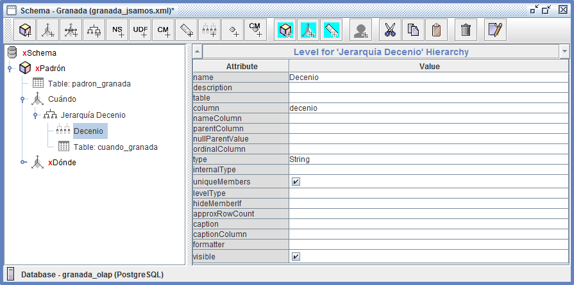Click the down arrow right of the level title
This screenshot has width=574, height=285.
pos(564,51)
